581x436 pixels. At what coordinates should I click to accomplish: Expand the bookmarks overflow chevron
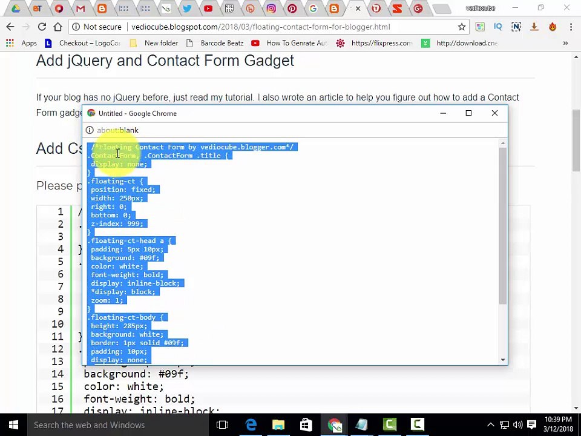point(565,43)
